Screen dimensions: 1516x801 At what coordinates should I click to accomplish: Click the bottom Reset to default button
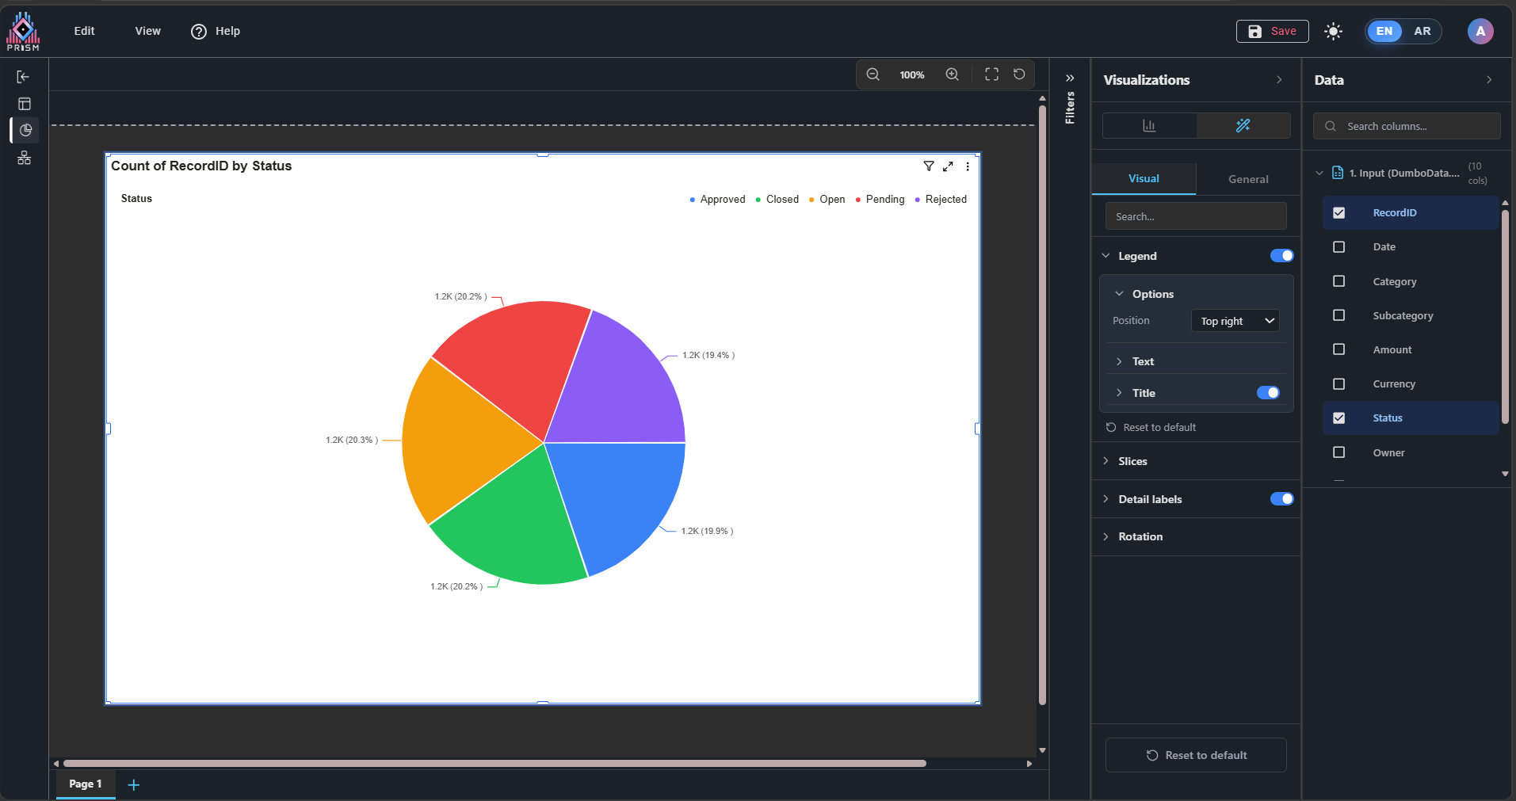pos(1195,755)
